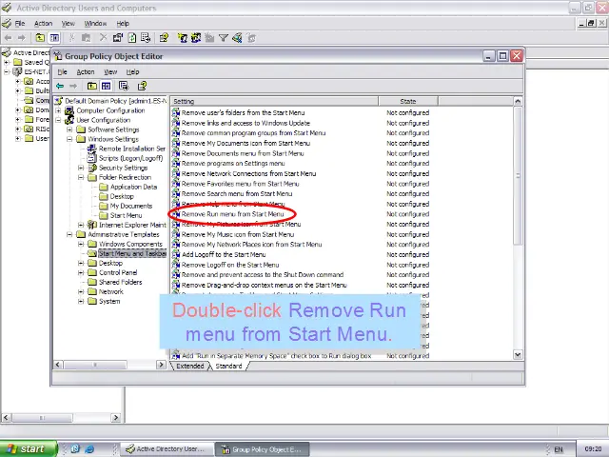Toggle Show/Hide Console Tree in Group Policy Editor
609x457 pixels.
pos(106,86)
